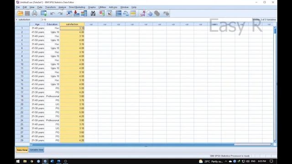Run the Spell Check icon

[x=166, y=13]
